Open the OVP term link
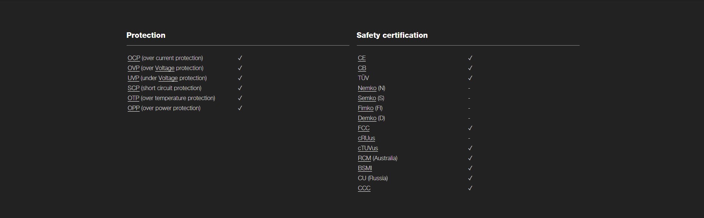 (134, 68)
